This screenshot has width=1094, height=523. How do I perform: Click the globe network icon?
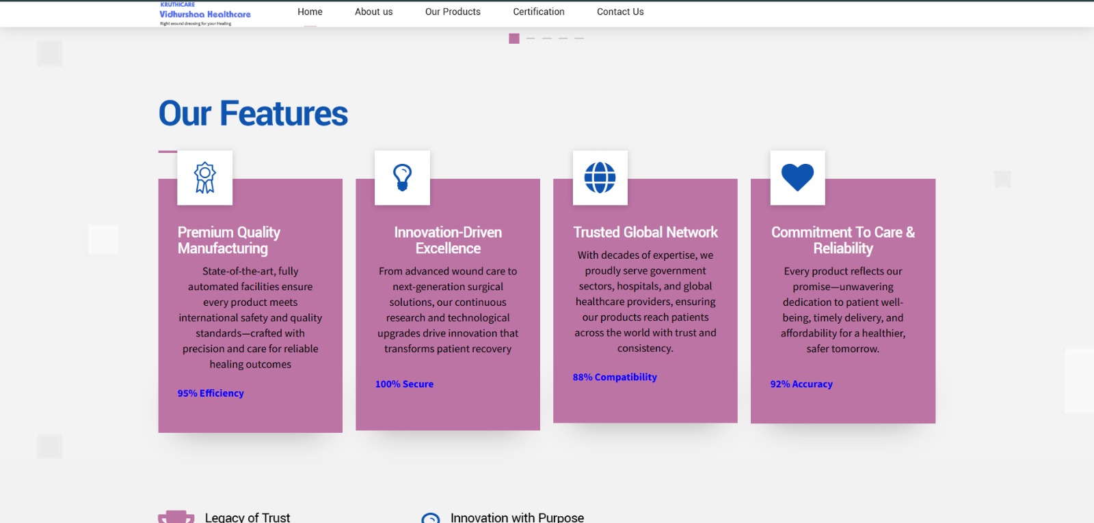(x=600, y=178)
